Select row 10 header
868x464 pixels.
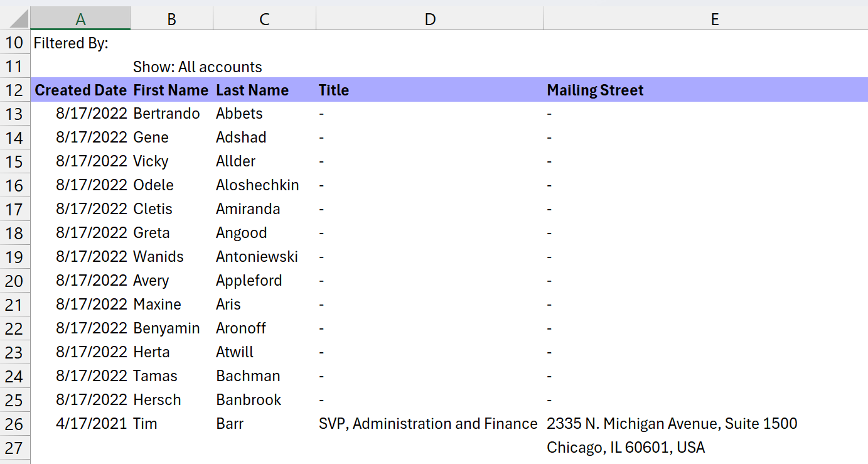(x=14, y=43)
